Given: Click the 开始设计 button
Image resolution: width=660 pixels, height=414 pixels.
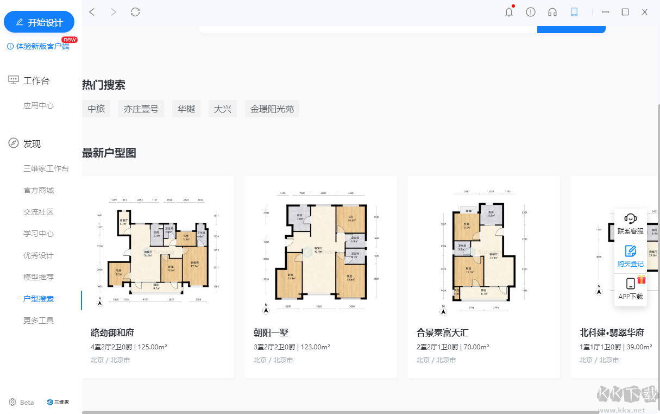Looking at the screenshot, I should [x=39, y=22].
